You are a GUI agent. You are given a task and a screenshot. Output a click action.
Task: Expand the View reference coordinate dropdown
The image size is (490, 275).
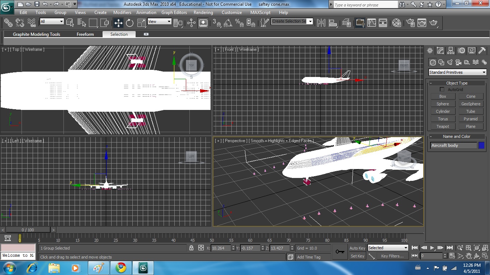(x=159, y=21)
